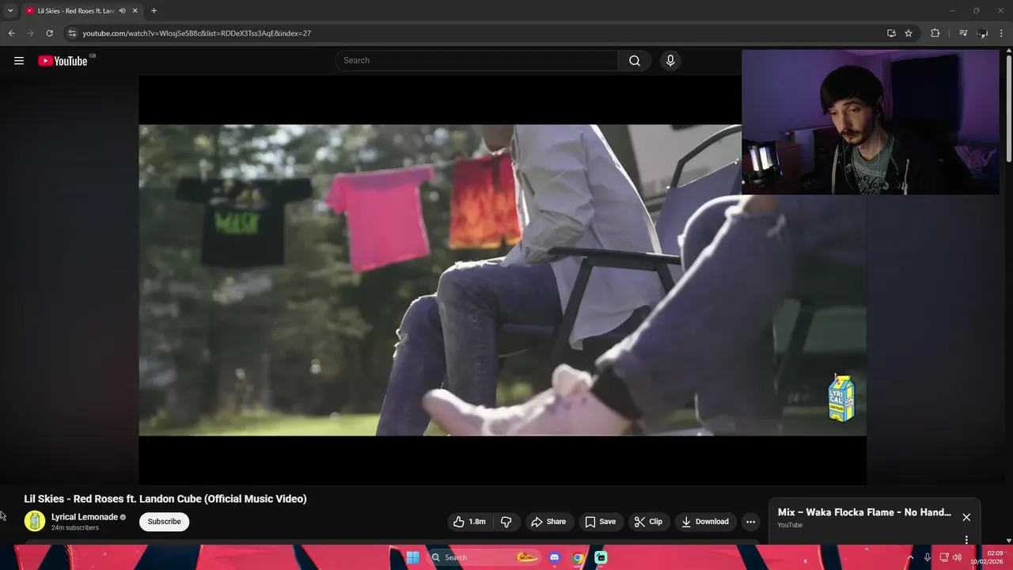Open mix playlist options three-dot menu
This screenshot has width=1013, height=570.
(966, 540)
